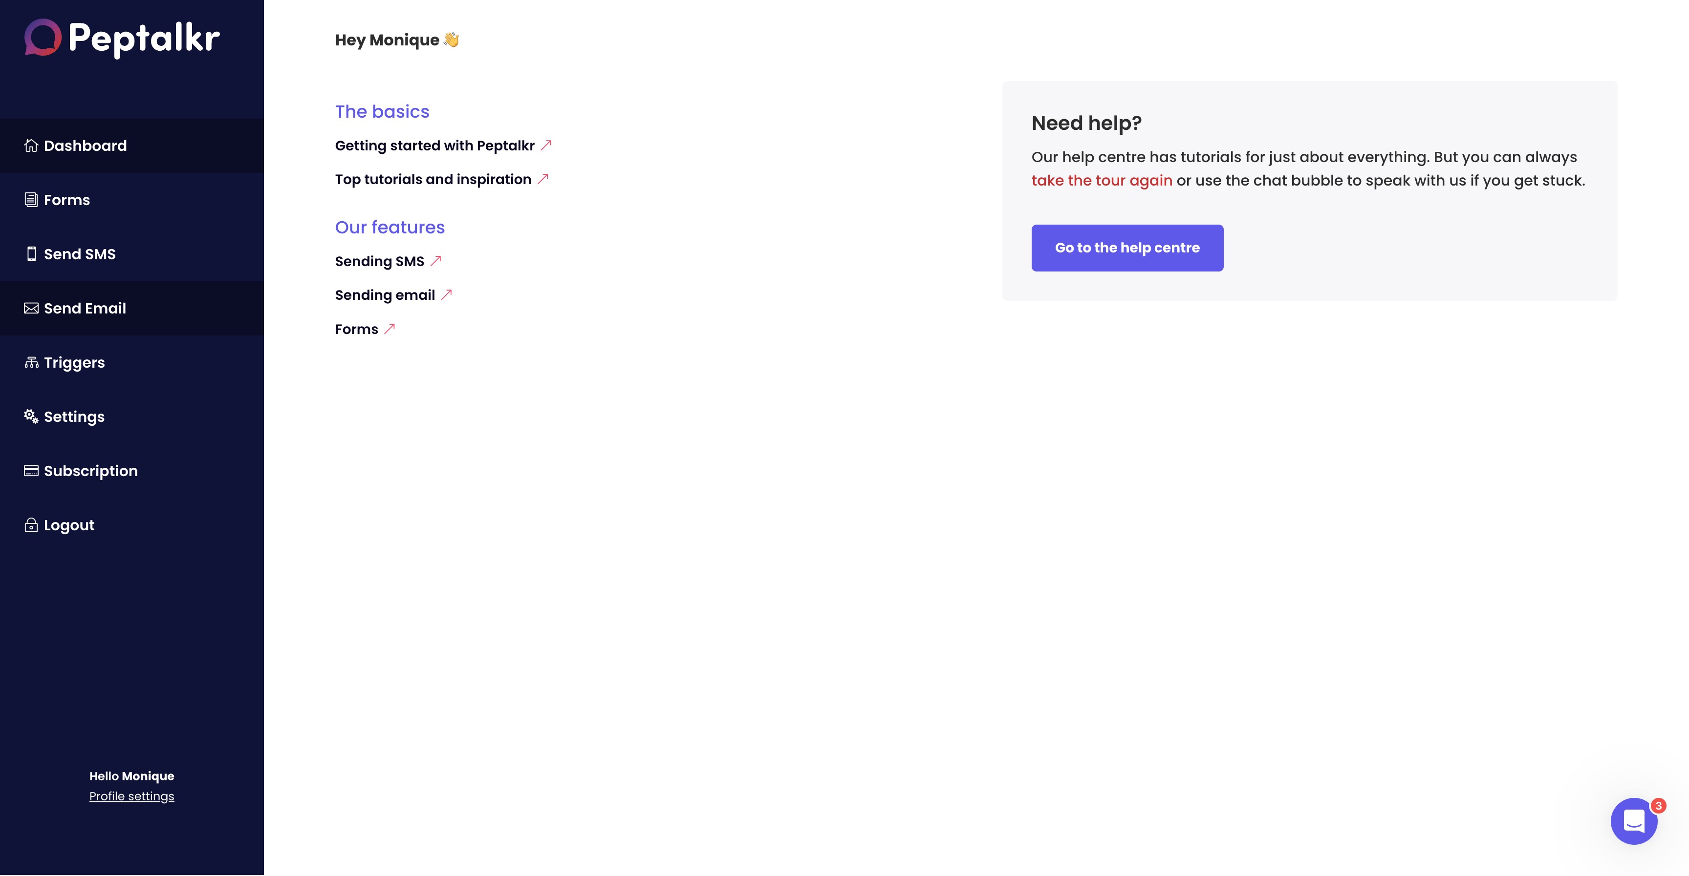Screen dimensions: 1689x876
Task: Open the chat bubble widget
Action: tap(1633, 821)
